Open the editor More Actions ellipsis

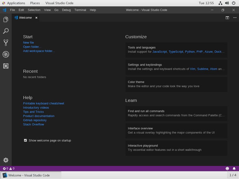(235, 18)
